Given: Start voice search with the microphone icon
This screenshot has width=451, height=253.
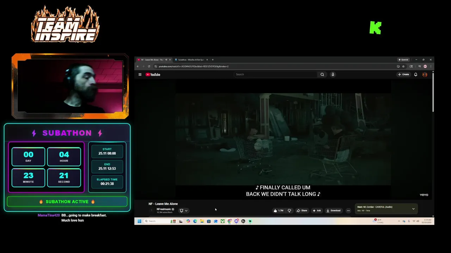Looking at the screenshot, I should click(x=333, y=74).
